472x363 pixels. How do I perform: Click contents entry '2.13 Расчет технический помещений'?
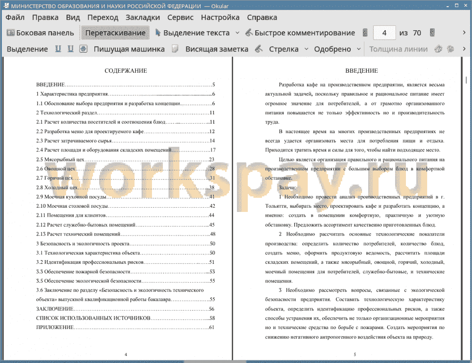[x=125, y=234]
